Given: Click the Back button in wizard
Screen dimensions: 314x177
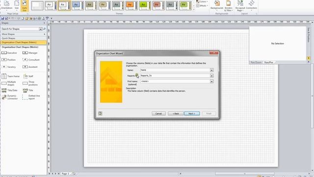Looking at the screenshot, I should (176, 114).
